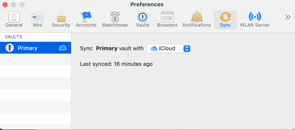
Task: Select the Security padlock icon
Action: [61, 17]
